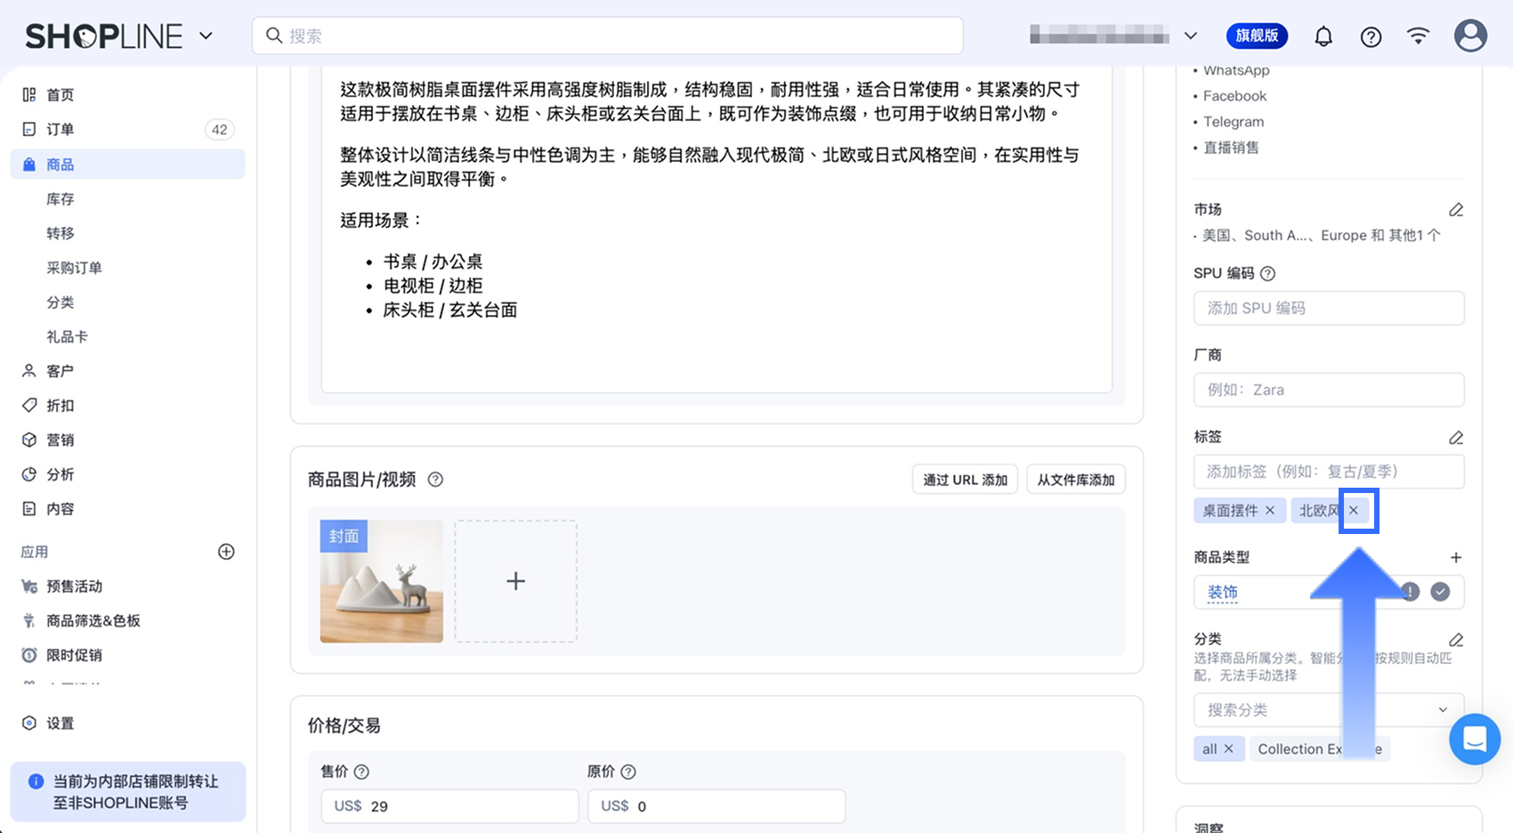The image size is (1513, 833).
Task: Edit 标签 with the pencil icon
Action: click(1456, 438)
